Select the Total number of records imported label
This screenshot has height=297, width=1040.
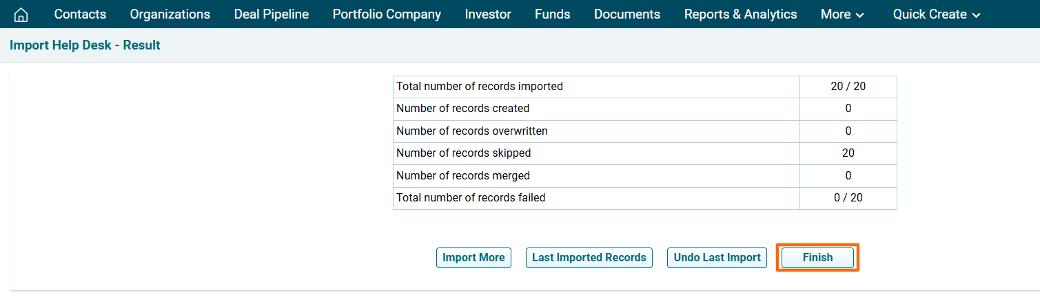tap(480, 87)
